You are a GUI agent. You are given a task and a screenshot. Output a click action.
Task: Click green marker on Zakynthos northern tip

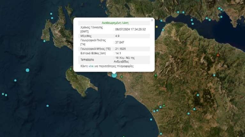tap(71, 69)
